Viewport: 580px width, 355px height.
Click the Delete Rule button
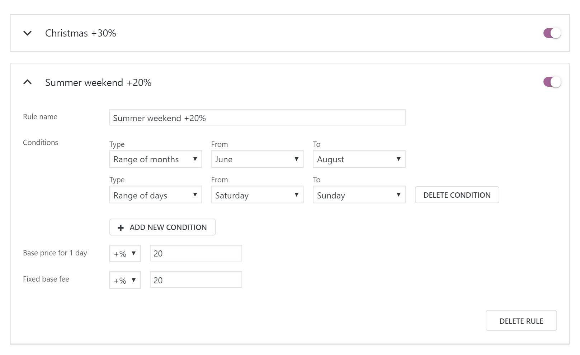[x=521, y=321]
